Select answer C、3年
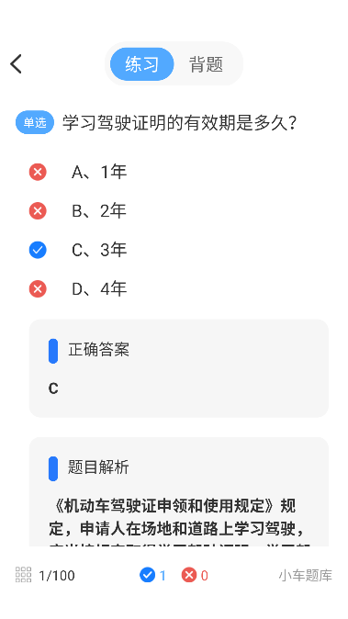 pos(99,250)
